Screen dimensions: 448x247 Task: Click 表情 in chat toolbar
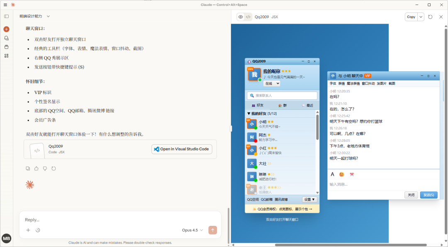coord(341,83)
